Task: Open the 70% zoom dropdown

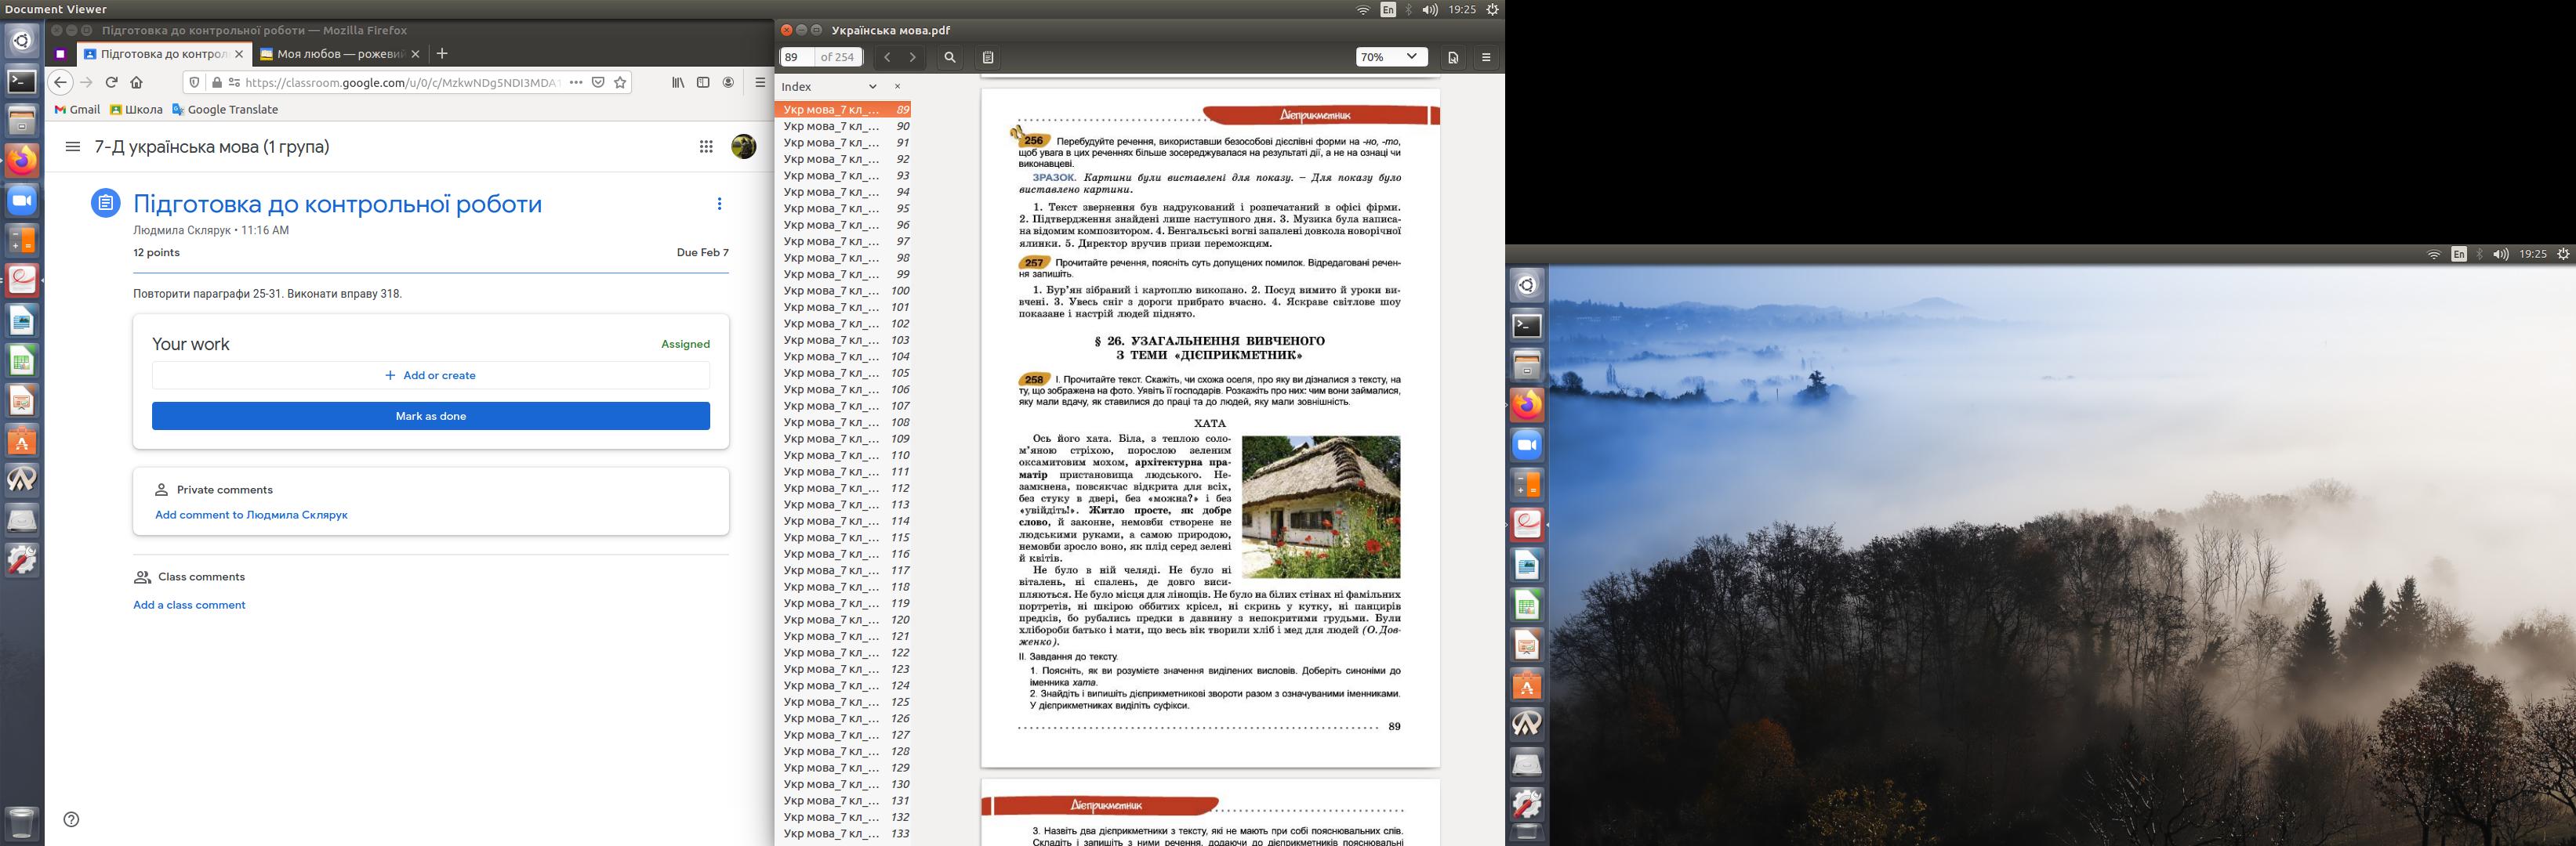Action: pos(1390,57)
